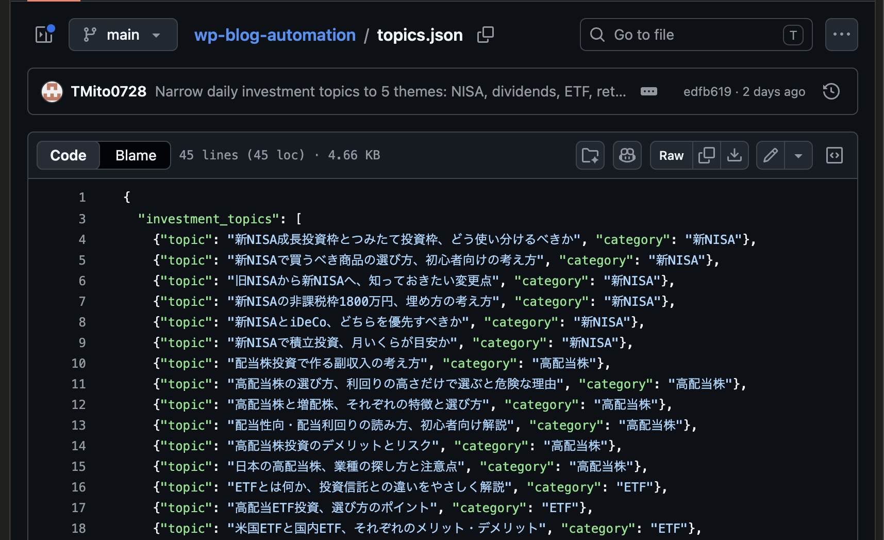Copy the topics.json file path

click(x=485, y=35)
